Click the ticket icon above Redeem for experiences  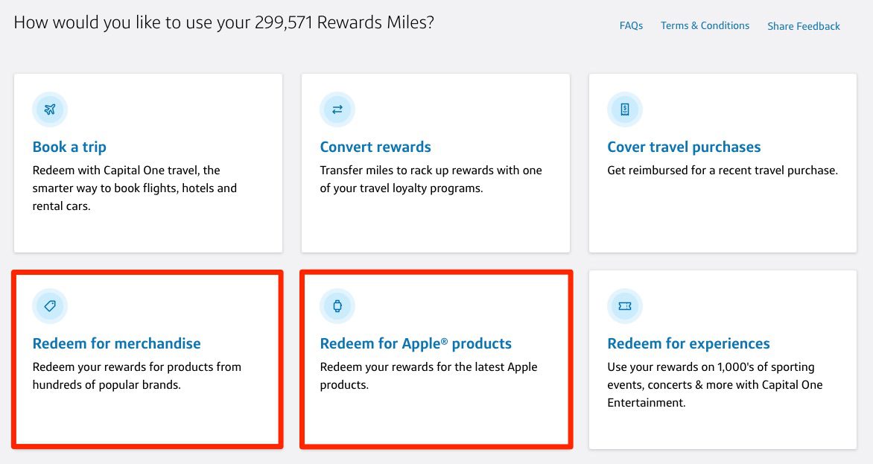point(624,305)
